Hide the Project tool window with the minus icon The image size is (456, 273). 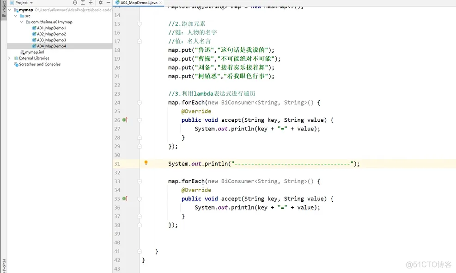coord(109,3)
